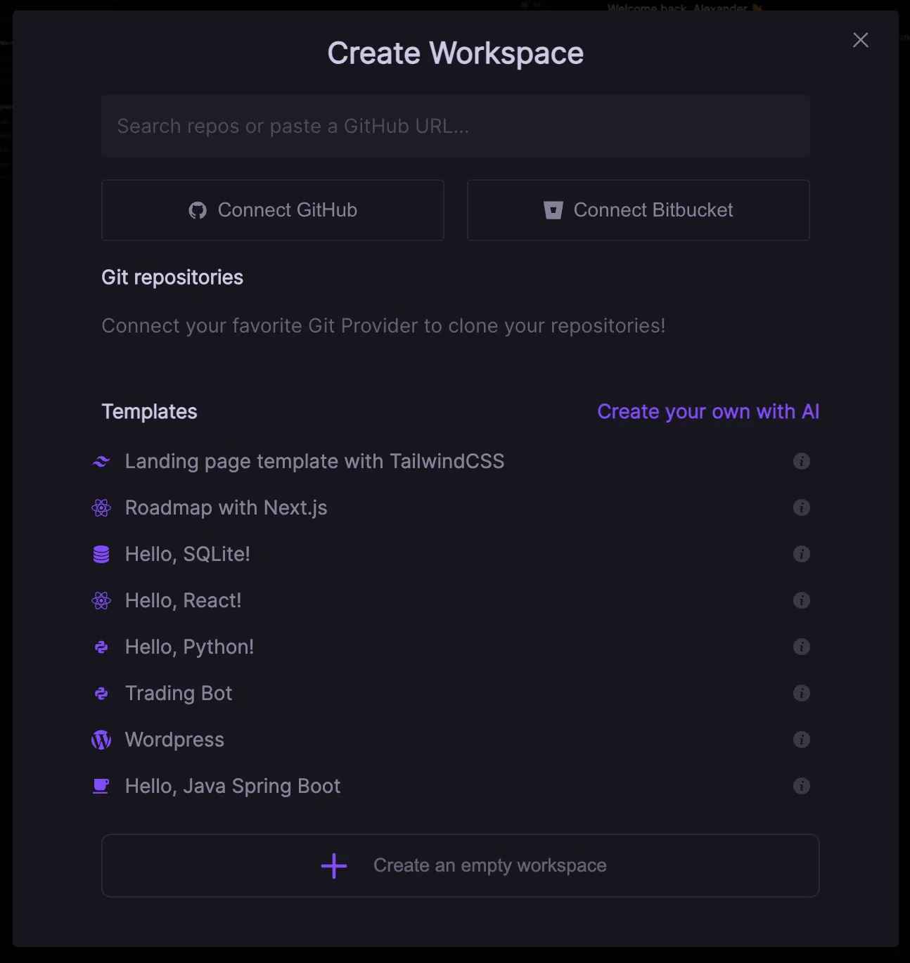Open Trading Bot info icon
Viewport: 910px width, 963px height.
click(x=801, y=693)
